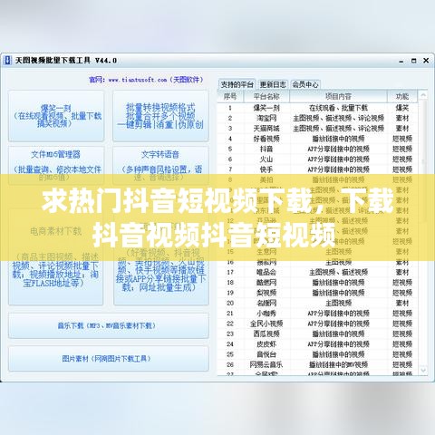Open the 批量转换视频格式 batch converter button

(160, 116)
